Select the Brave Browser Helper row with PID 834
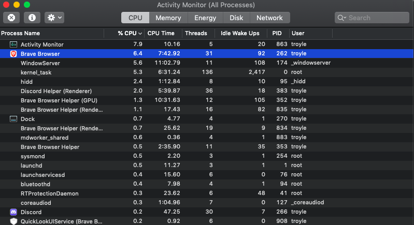This screenshot has height=225, width=414. click(207, 128)
